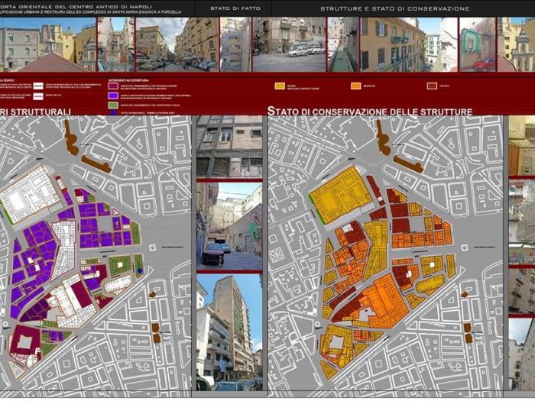
Task: Click the dark red conservation-state legend swatch
Action: coord(432,86)
